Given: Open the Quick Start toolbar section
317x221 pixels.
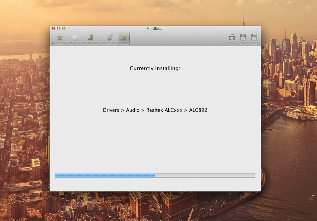Looking at the screenshot, I should tap(59, 39).
